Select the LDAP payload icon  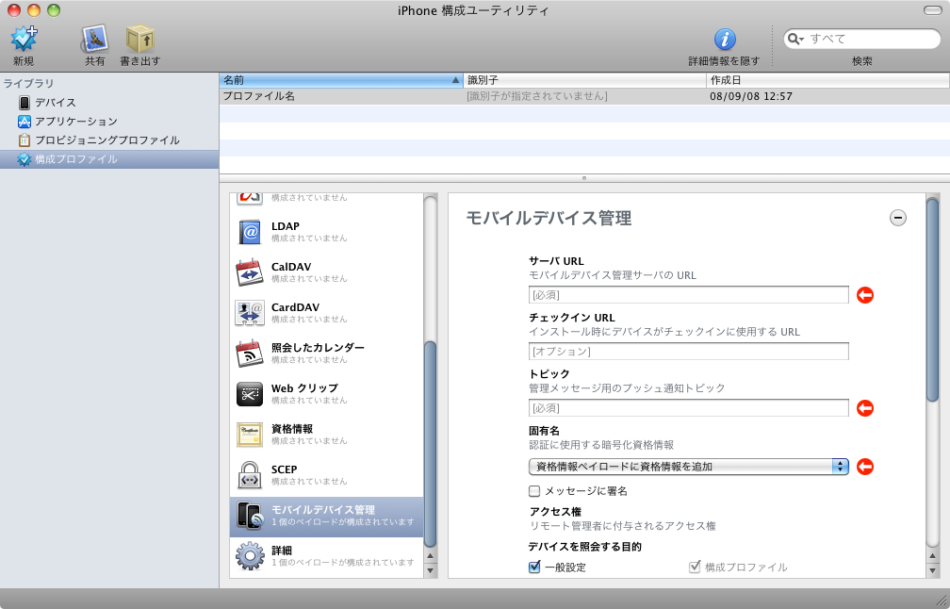point(249,232)
